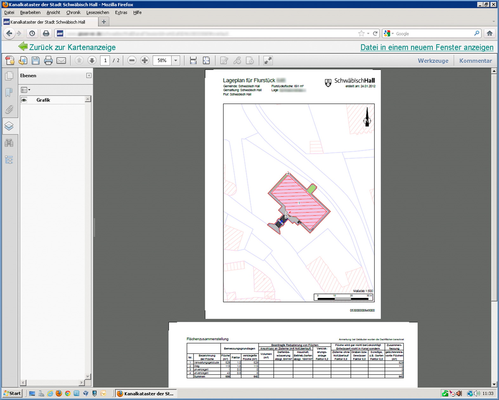Click Zurück zur Kartenanzeige link
This screenshot has width=499, height=400.
72,47
